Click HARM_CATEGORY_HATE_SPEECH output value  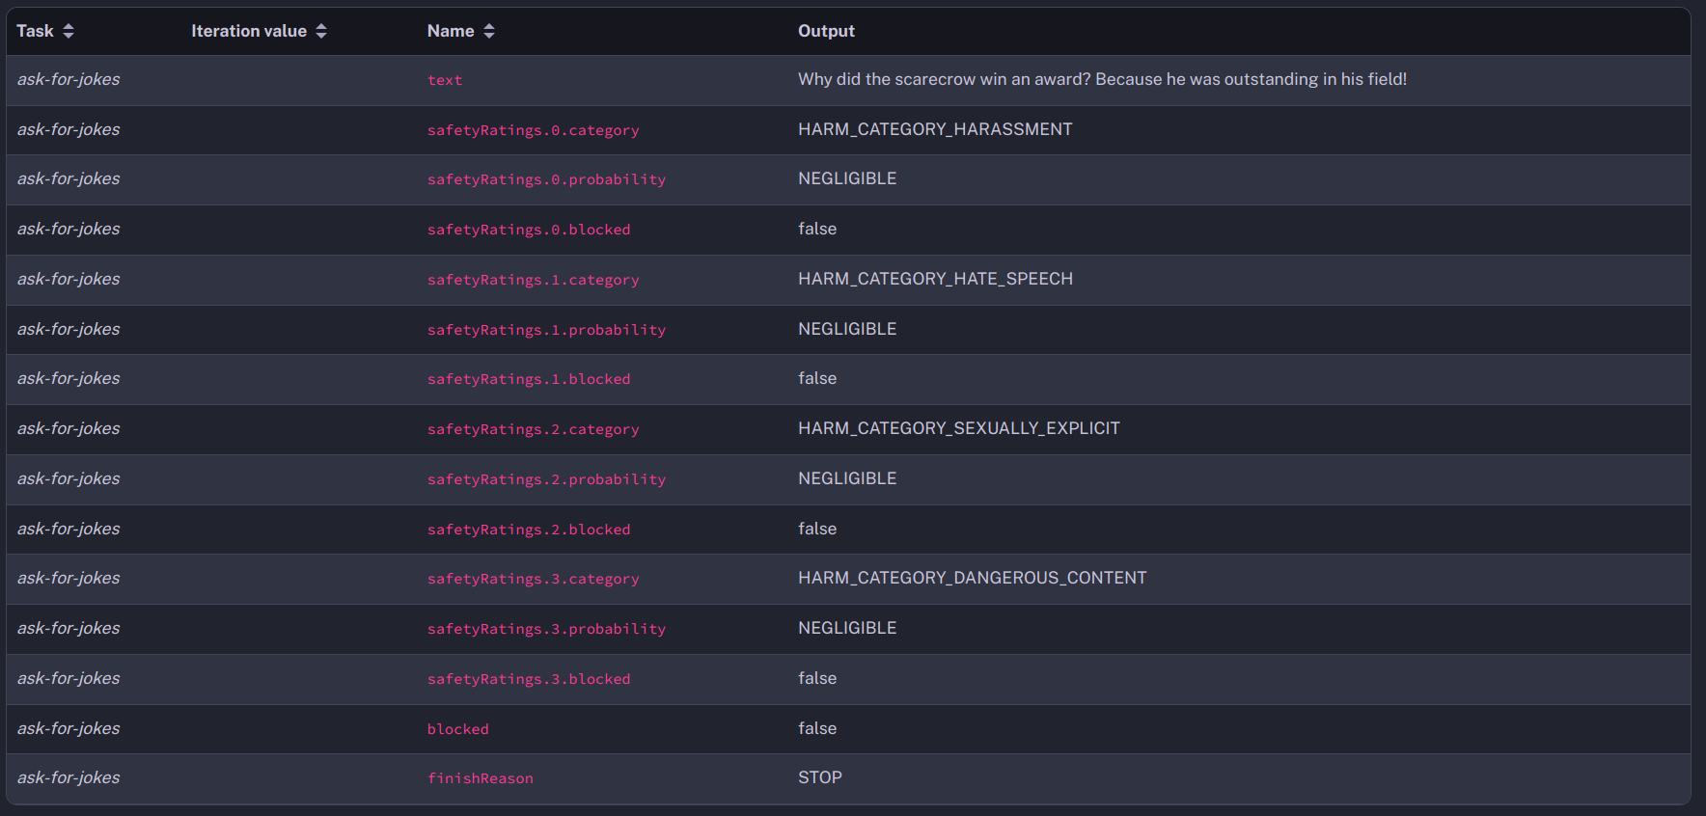(x=935, y=279)
